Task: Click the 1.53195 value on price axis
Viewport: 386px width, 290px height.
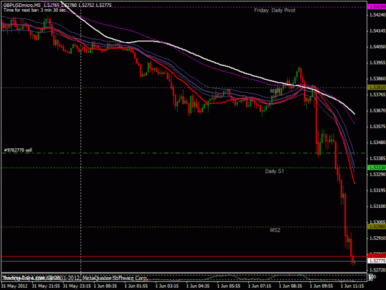Action: click(x=377, y=190)
